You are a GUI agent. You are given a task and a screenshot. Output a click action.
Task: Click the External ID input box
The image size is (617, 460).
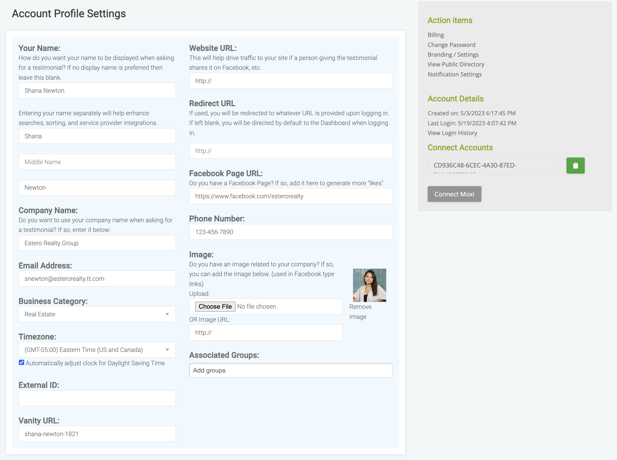pos(97,398)
